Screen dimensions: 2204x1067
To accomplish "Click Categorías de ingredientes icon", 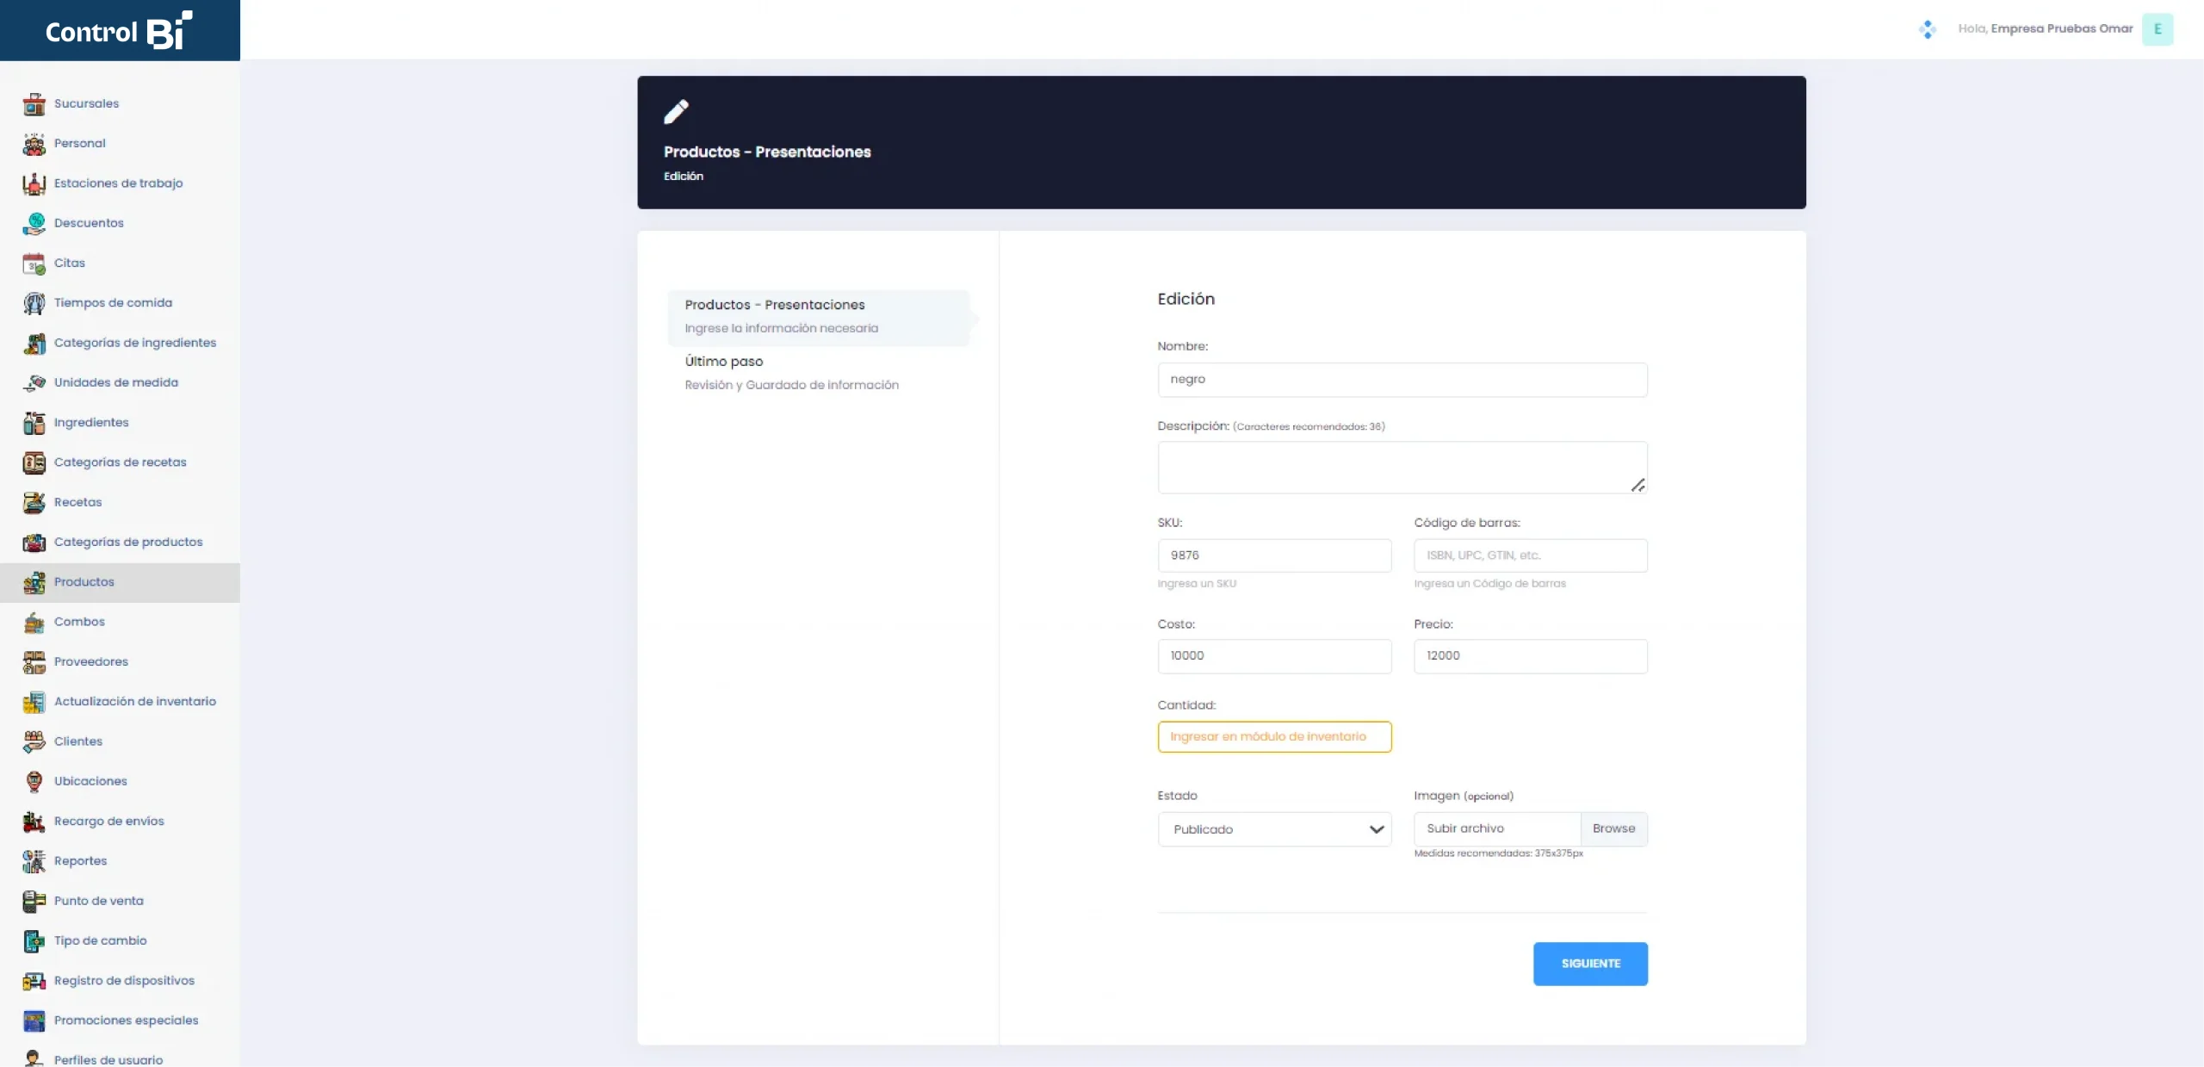I will 34,344.
